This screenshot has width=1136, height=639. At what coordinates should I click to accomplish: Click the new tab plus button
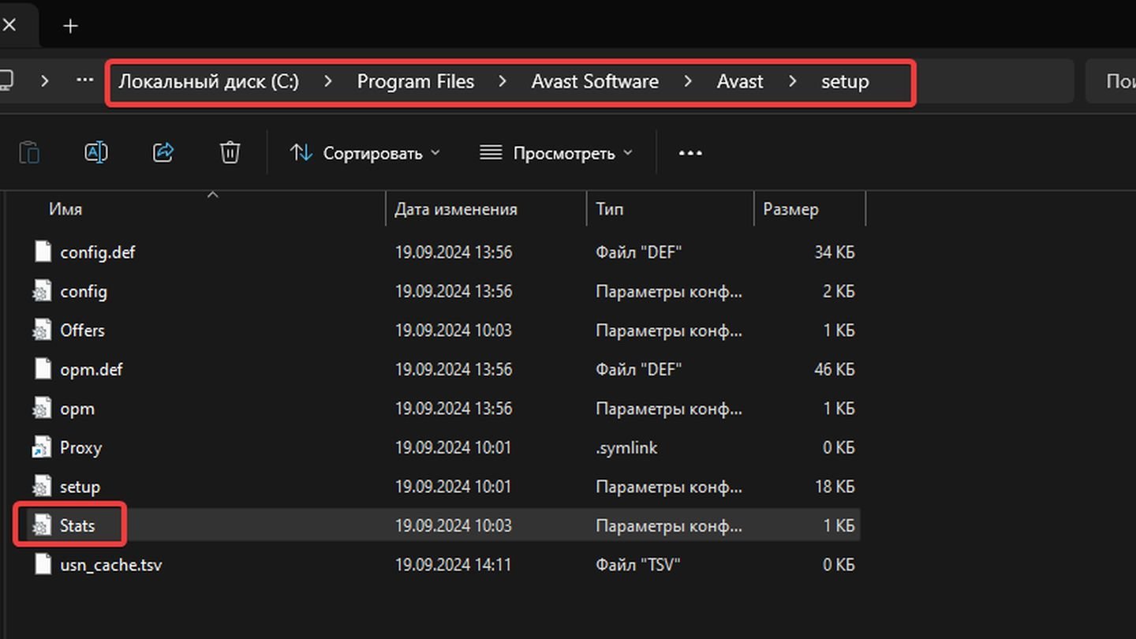click(x=70, y=26)
